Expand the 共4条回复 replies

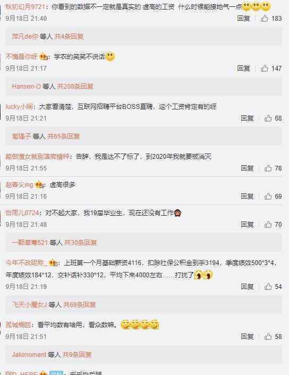(x=69, y=36)
